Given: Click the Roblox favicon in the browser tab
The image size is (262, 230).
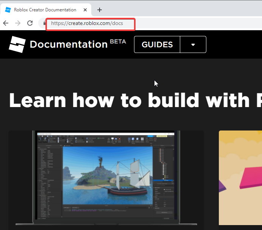Looking at the screenshot, I should click(8, 10).
